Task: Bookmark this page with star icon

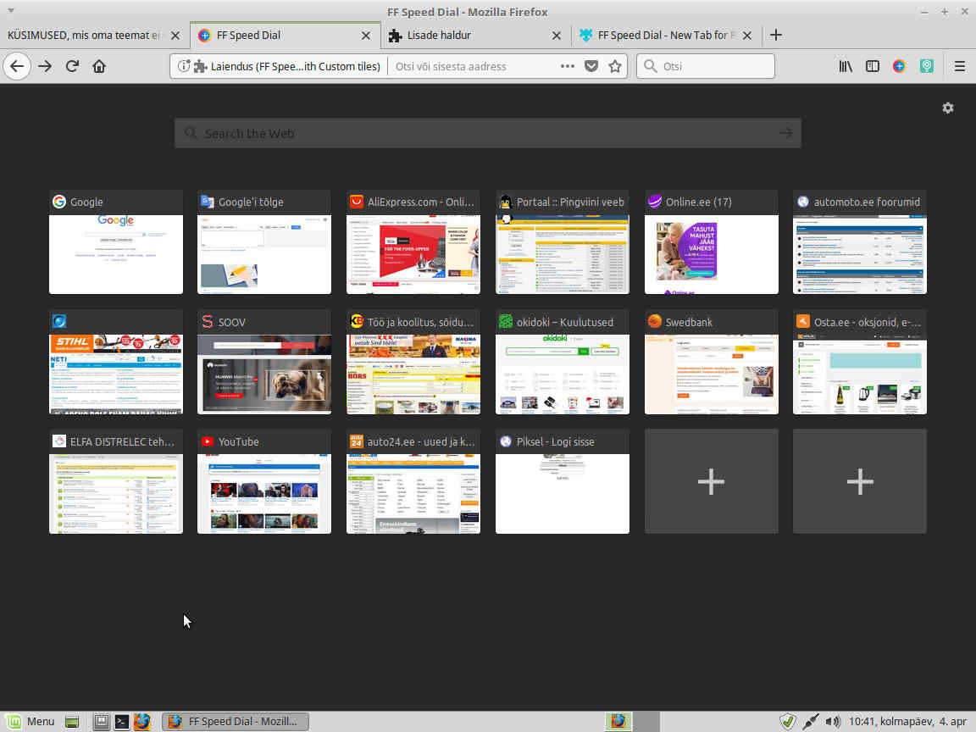Action: [615, 66]
